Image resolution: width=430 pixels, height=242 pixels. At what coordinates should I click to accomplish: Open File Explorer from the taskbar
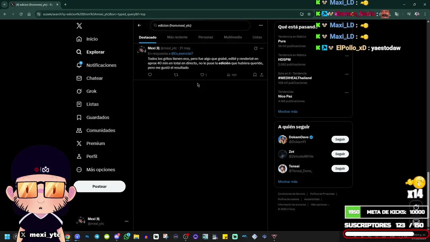pyautogui.click(x=136, y=237)
